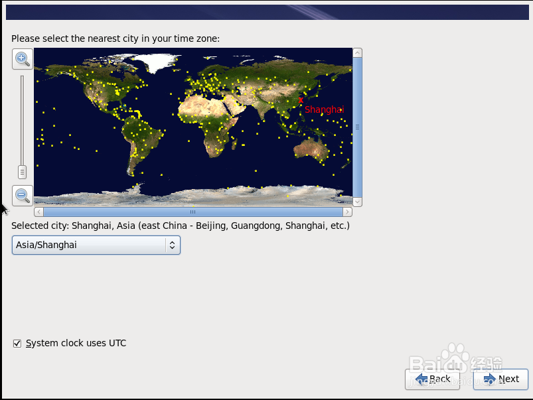
Task: Click the map horizontal scrollbar right arrow
Action: click(347, 212)
